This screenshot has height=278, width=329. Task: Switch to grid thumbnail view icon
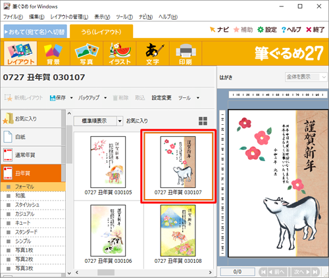click(203, 121)
